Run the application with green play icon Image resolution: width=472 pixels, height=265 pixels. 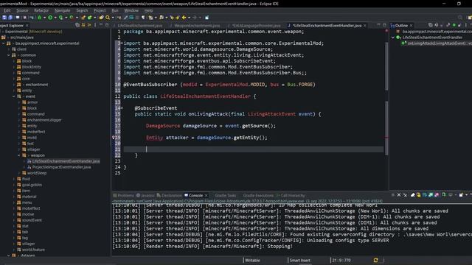(50, 18)
